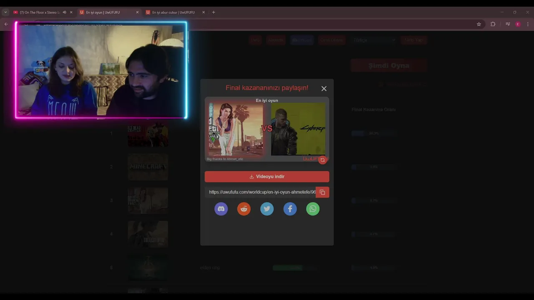Close the YouTube tab
The height and width of the screenshot is (300, 534).
71,12
